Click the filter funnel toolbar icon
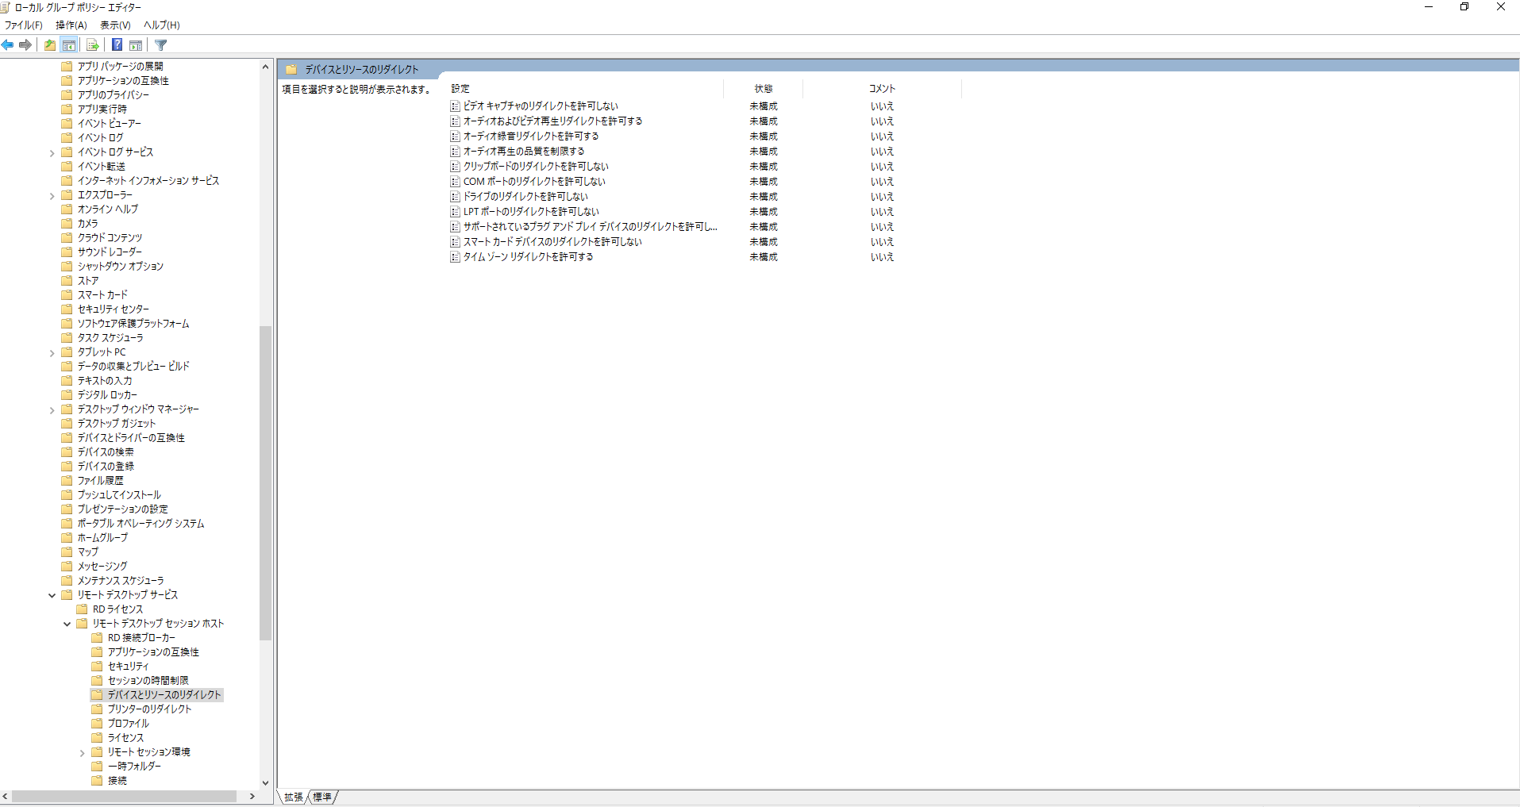 [161, 44]
